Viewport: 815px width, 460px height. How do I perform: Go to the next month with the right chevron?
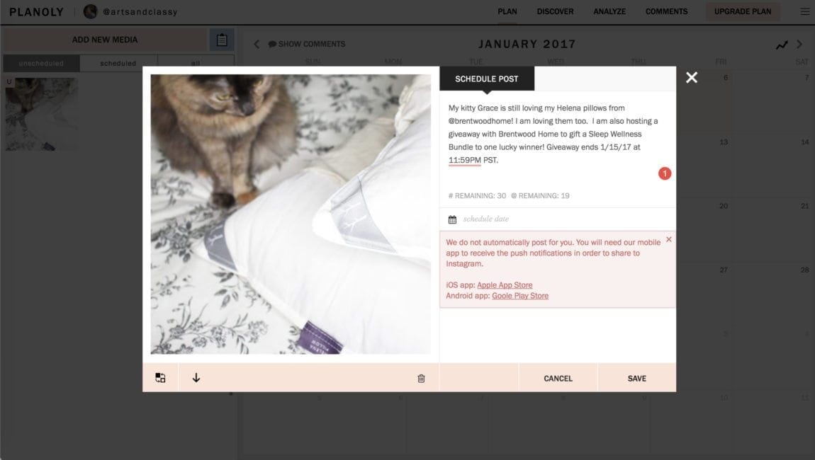[799, 44]
